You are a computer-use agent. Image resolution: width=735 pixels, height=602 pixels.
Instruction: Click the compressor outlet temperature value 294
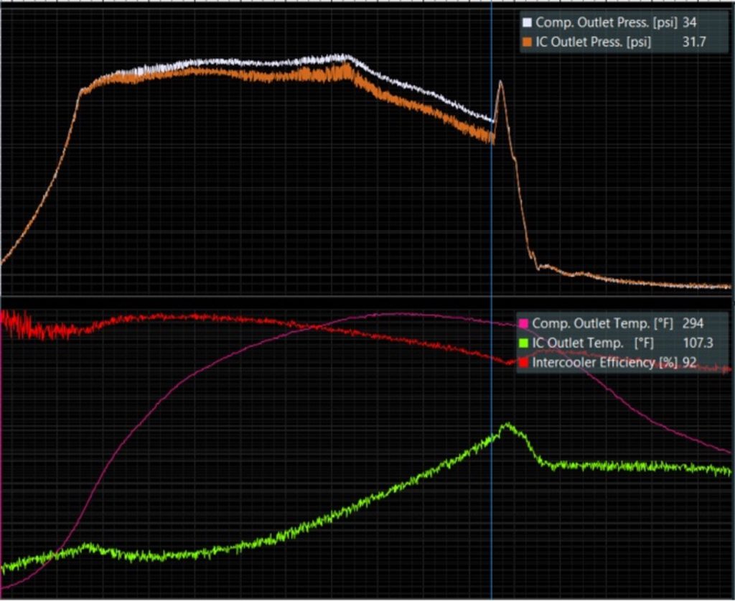tap(691, 324)
